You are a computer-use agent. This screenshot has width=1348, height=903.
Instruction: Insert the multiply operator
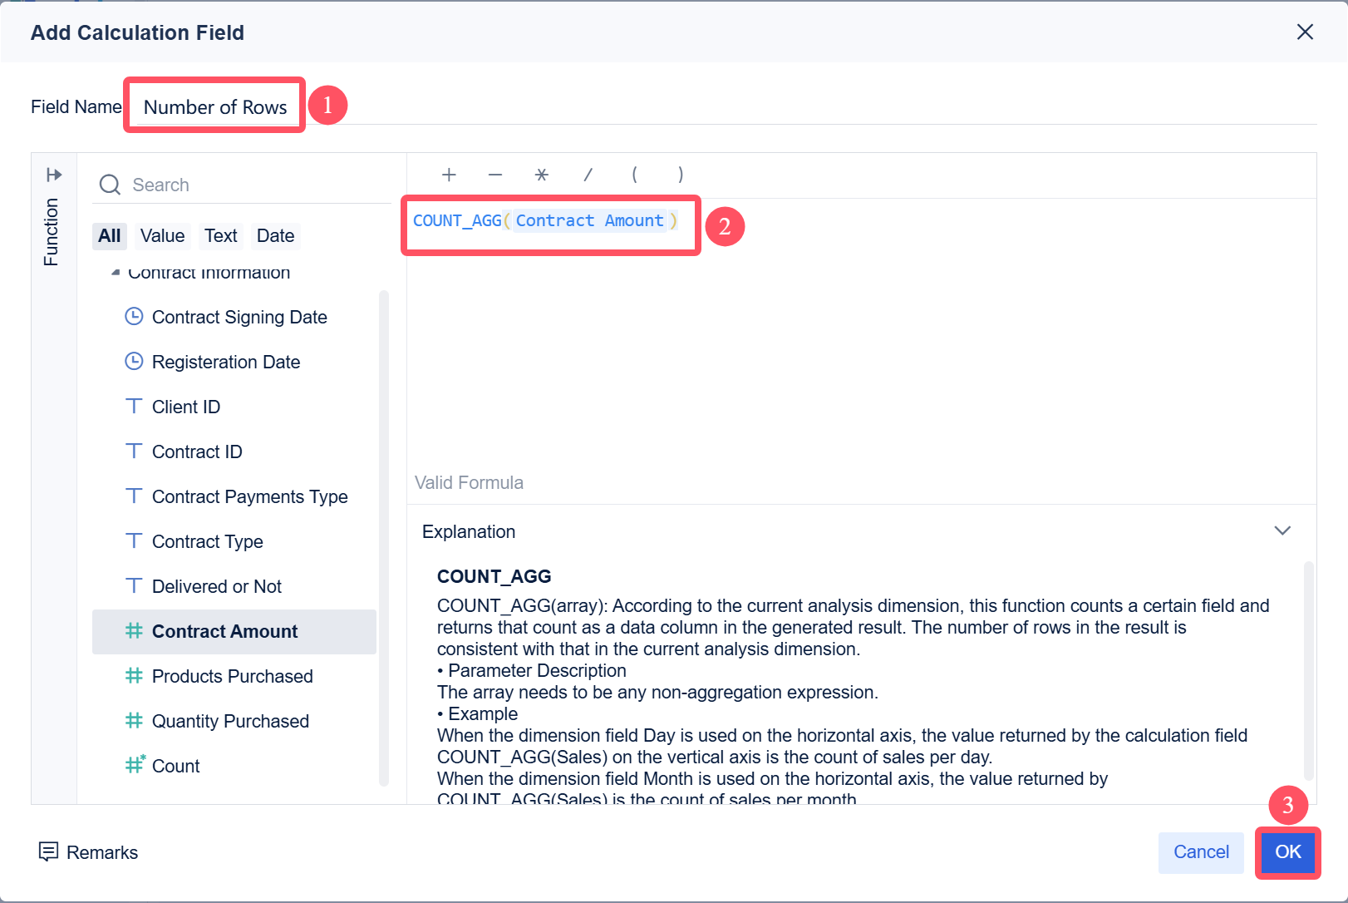(542, 175)
